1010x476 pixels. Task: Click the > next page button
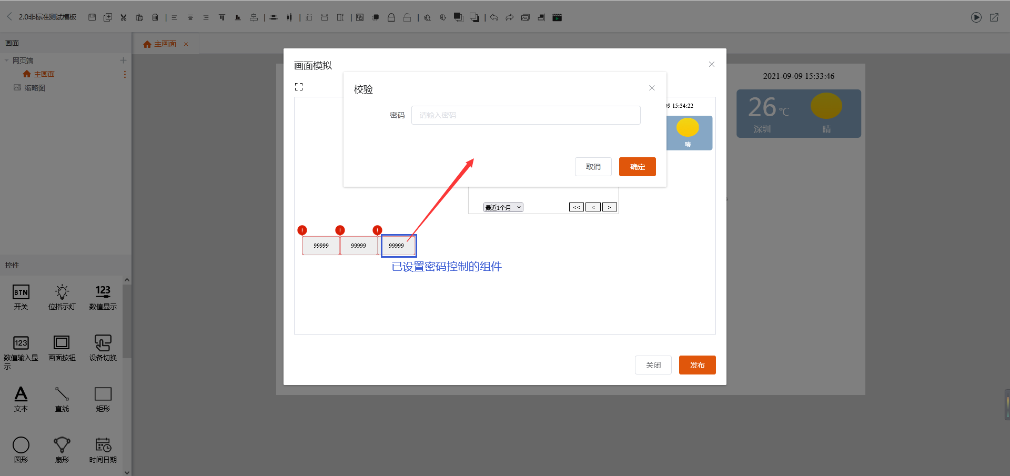[610, 207]
